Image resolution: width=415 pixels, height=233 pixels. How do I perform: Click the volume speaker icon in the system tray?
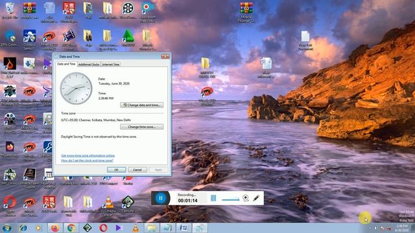(x=375, y=228)
